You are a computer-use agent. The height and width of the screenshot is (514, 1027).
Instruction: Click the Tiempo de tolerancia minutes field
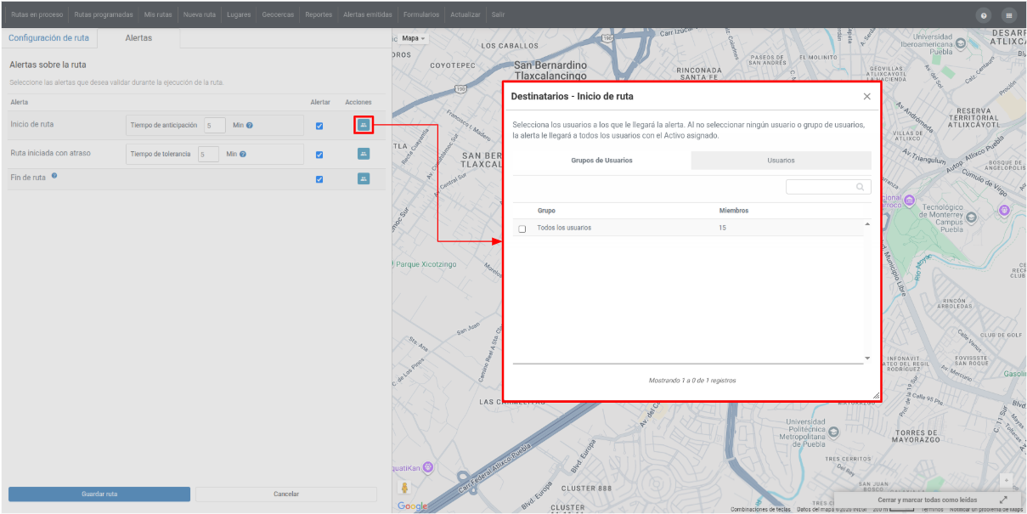click(x=208, y=155)
